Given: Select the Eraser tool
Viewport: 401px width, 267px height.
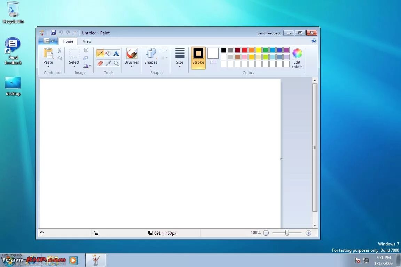Looking at the screenshot, I should [100, 63].
